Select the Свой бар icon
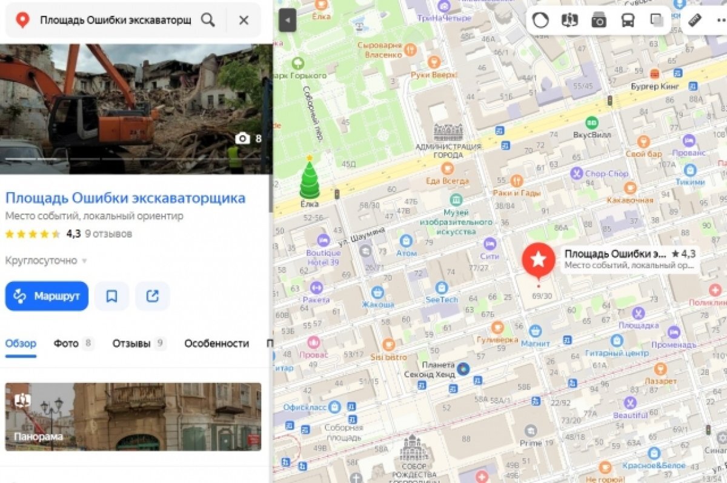This screenshot has width=727, height=483. coord(643,141)
